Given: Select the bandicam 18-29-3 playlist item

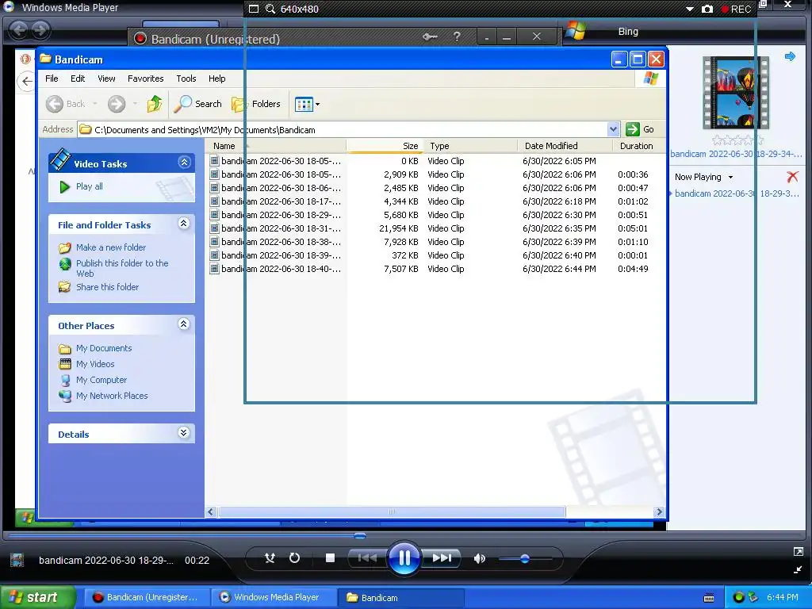Looking at the screenshot, I should click(x=737, y=193).
